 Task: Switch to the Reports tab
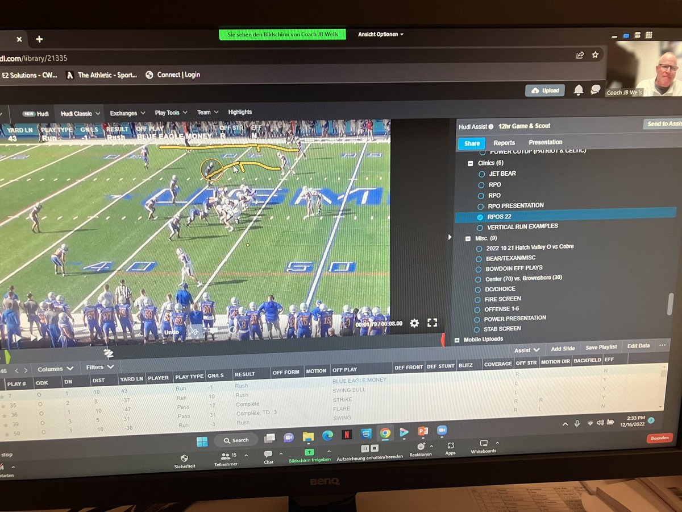(x=504, y=143)
